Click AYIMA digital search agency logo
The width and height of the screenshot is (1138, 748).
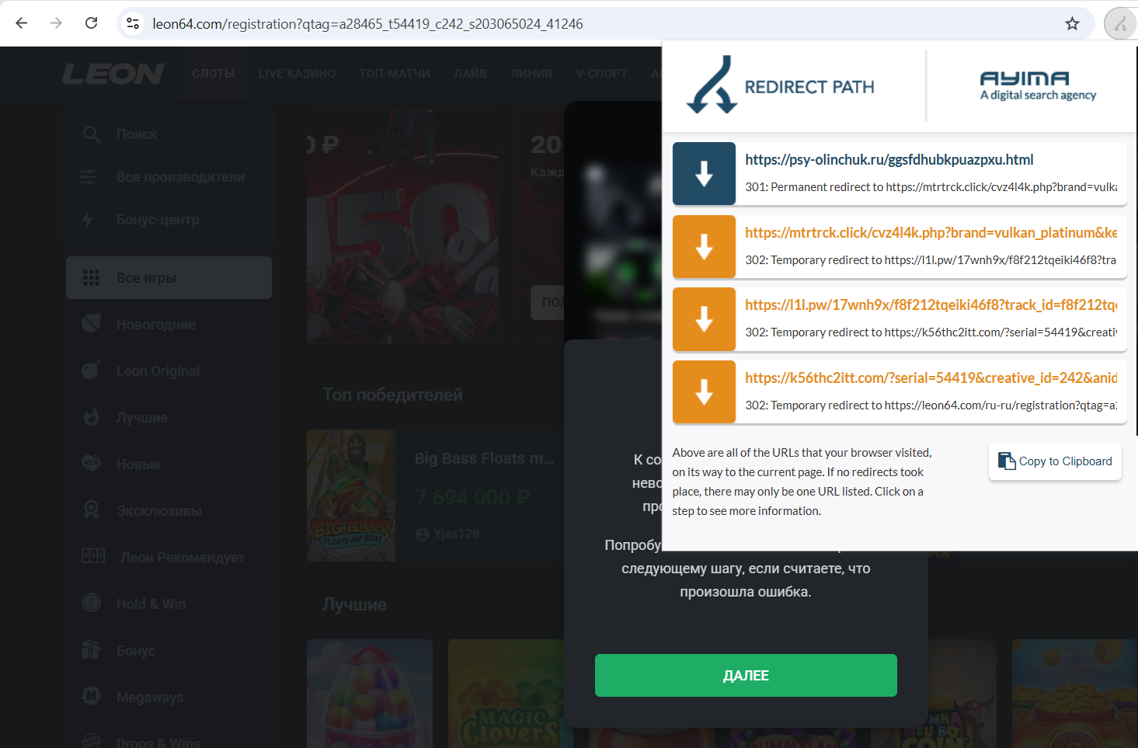coord(1038,86)
